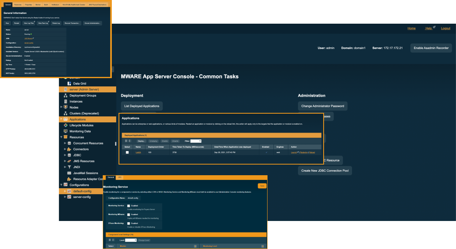Screen dimensions: 456x249
Task: Expand the Connectors node
Action: [65, 149]
